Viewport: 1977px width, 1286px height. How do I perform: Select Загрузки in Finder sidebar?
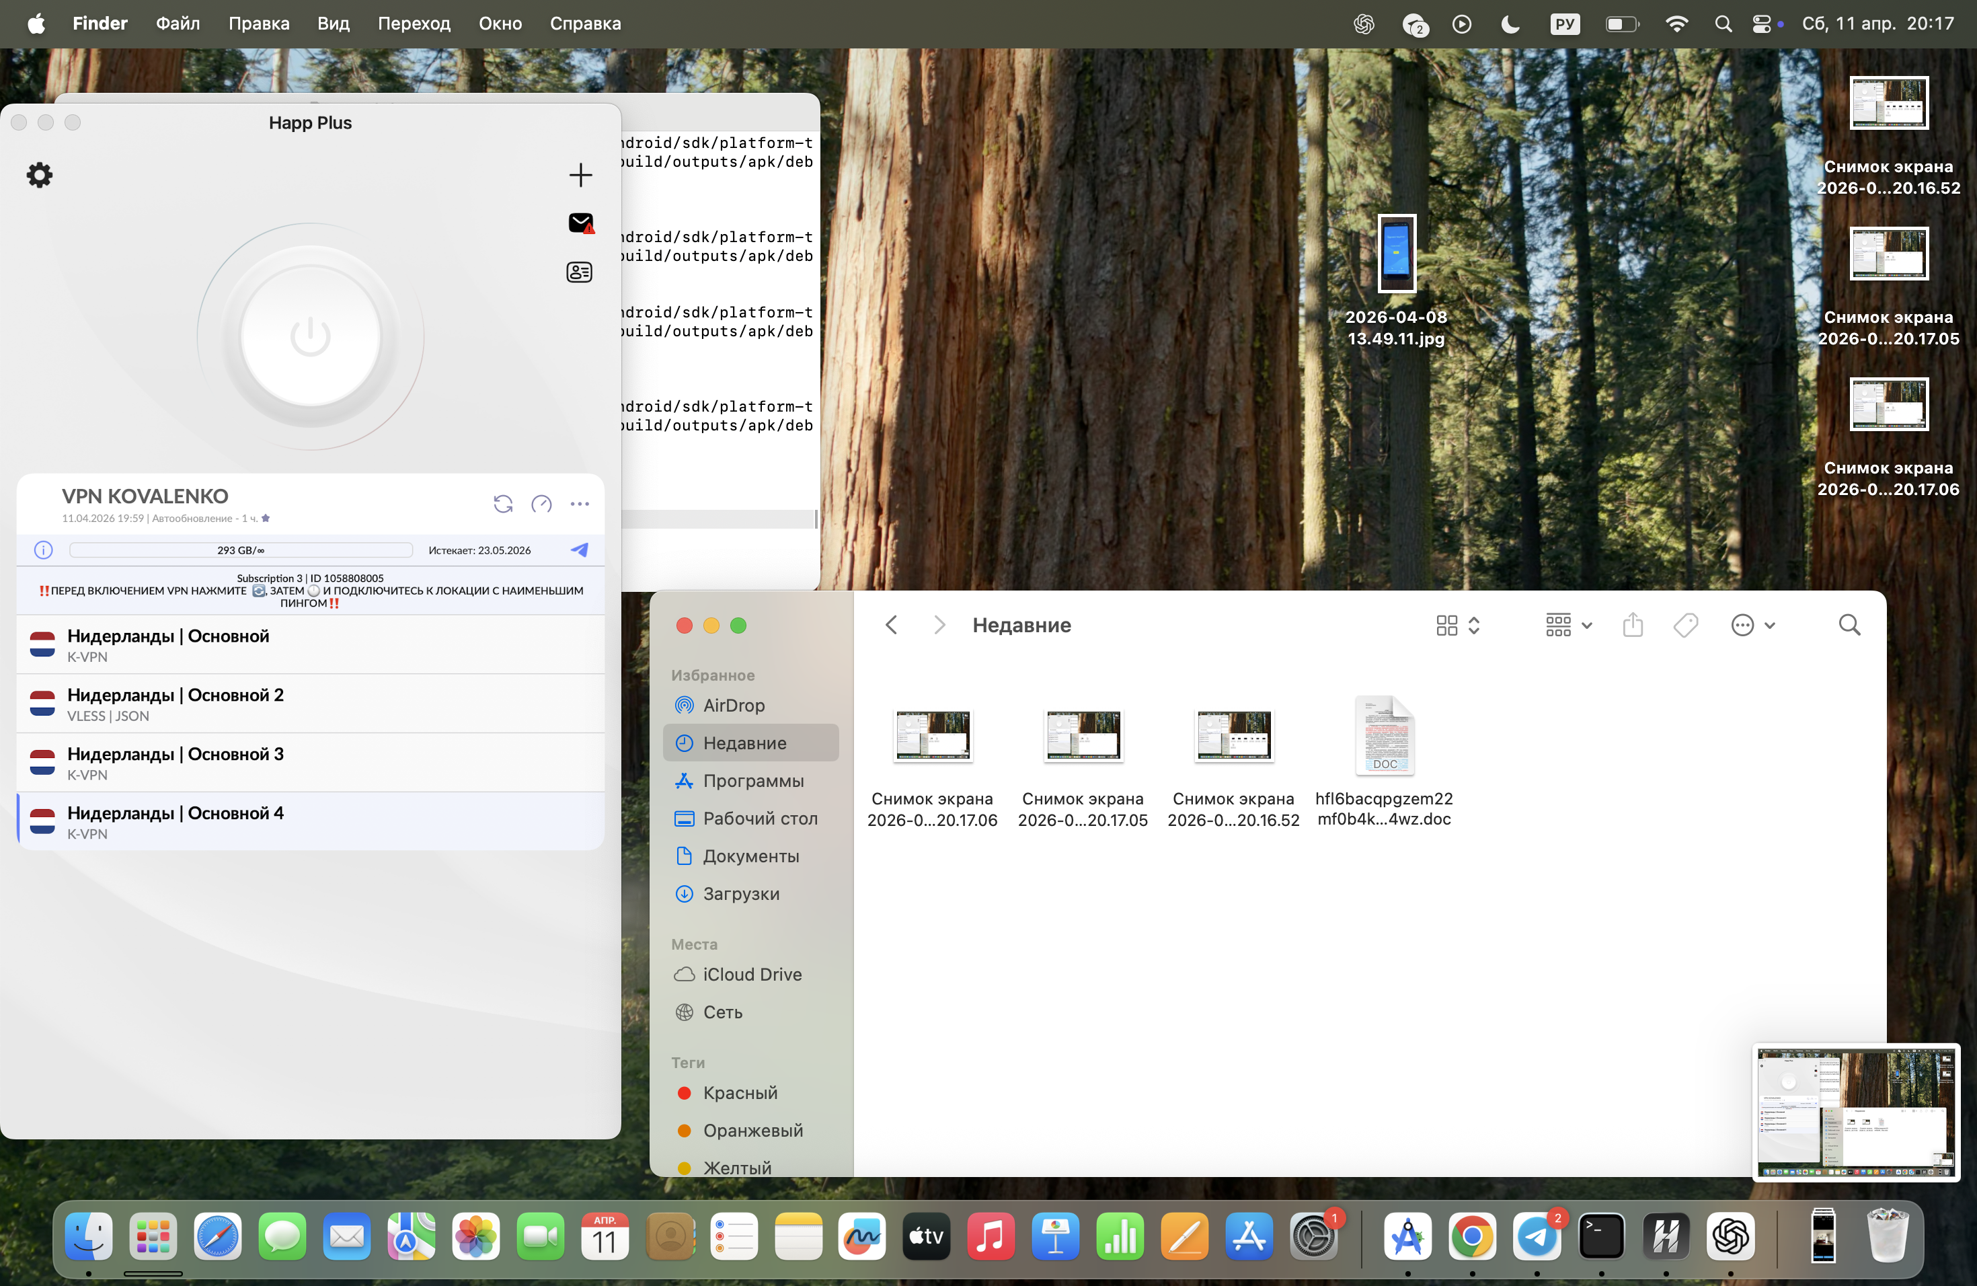[x=740, y=893]
